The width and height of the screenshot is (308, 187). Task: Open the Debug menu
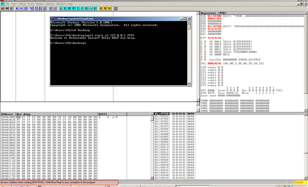pos(22,4)
